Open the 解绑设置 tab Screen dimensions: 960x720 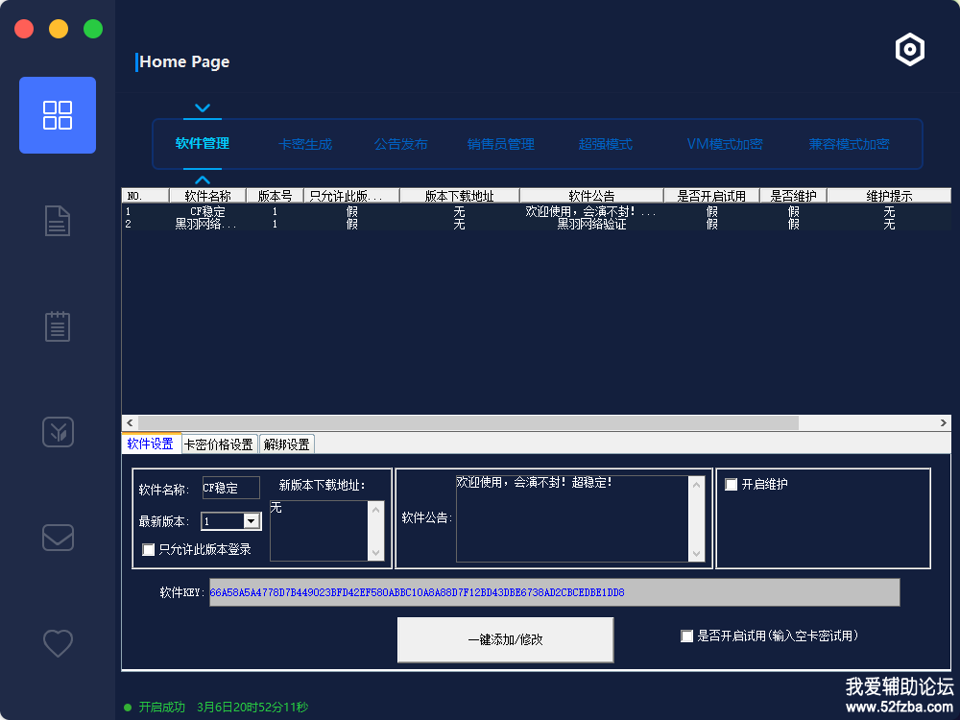click(286, 444)
